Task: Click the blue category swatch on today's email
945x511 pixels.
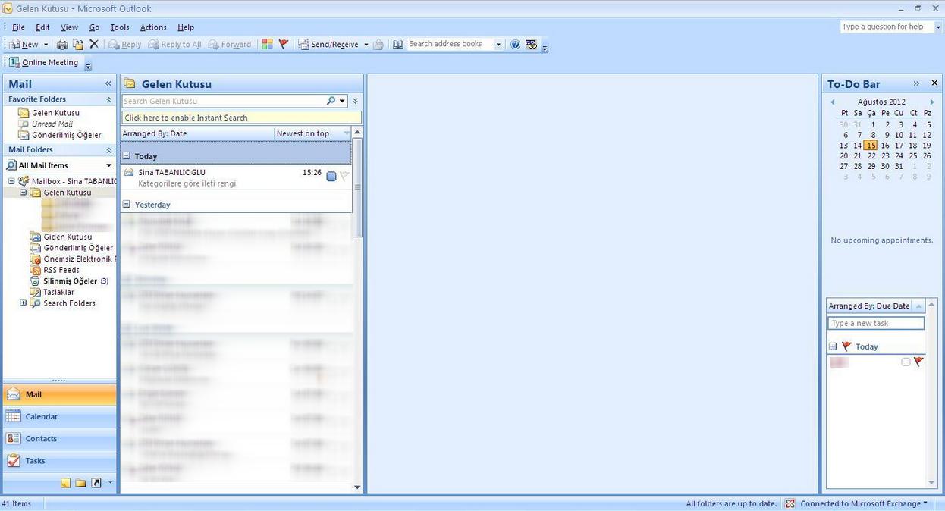Action: pos(331,176)
